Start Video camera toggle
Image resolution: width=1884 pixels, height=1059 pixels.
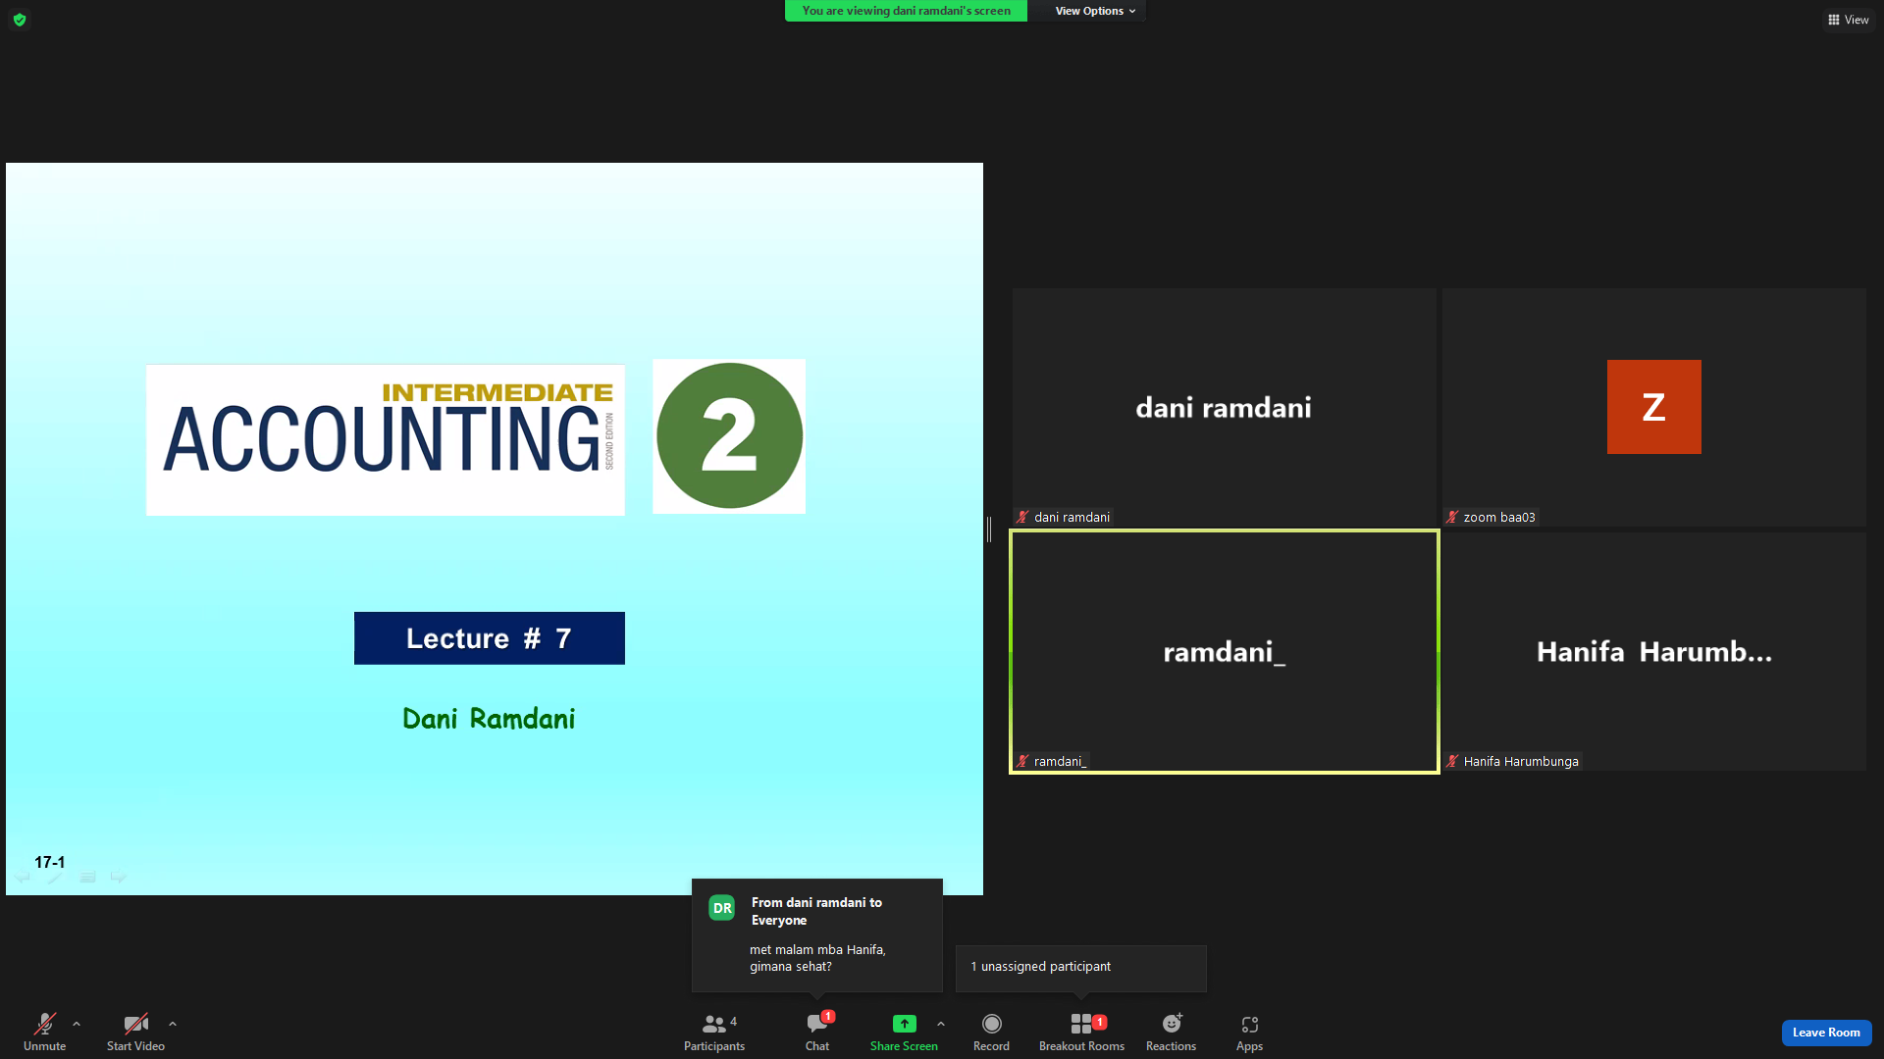135,1032
